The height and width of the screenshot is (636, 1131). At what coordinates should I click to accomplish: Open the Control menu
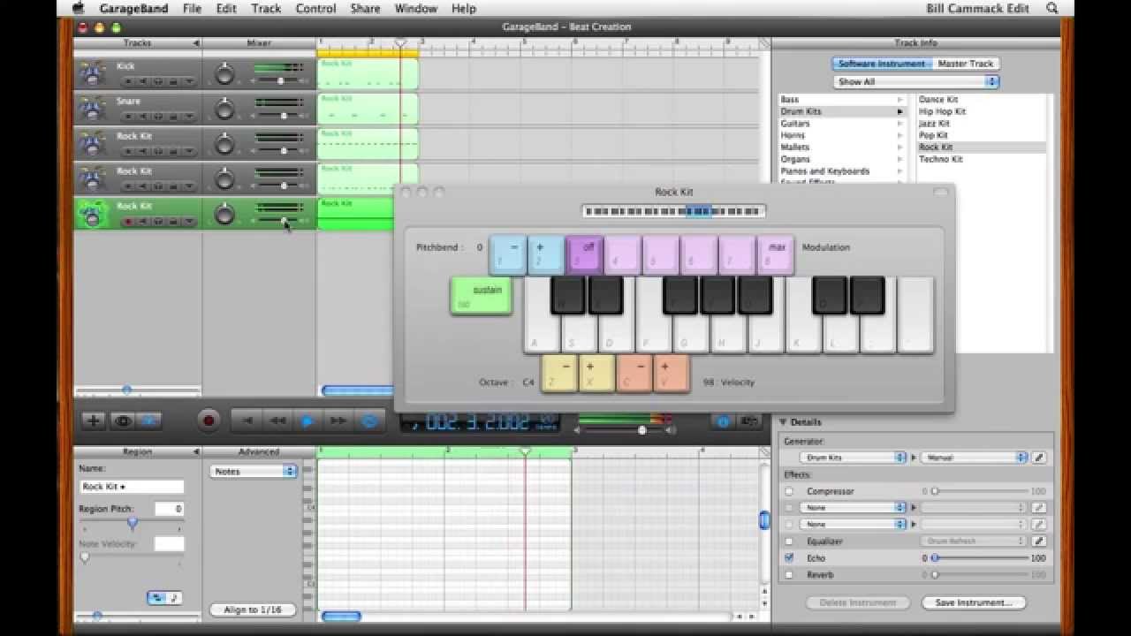click(315, 8)
